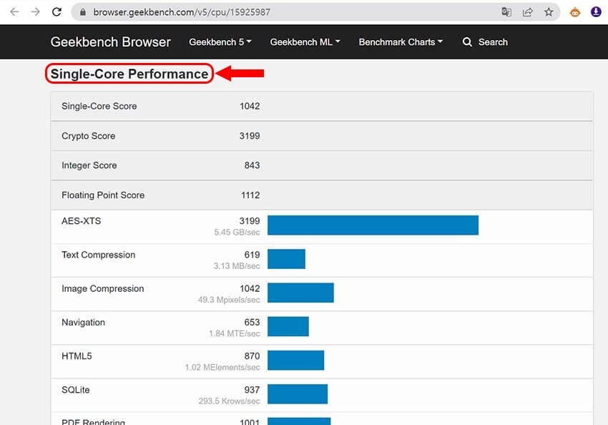Select the Single-Core Score row label

coord(99,106)
